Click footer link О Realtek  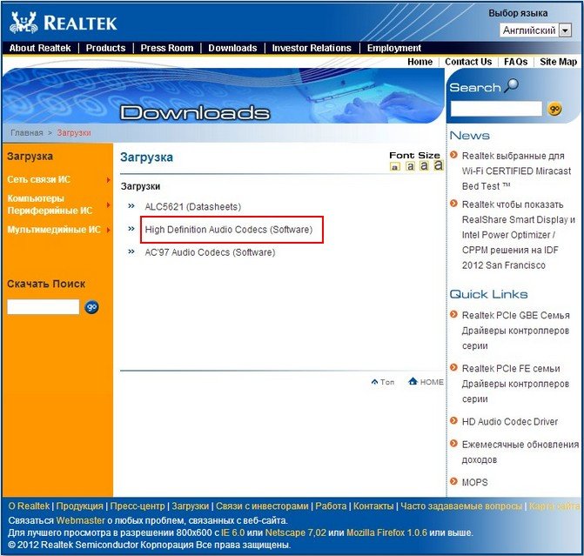[29, 506]
